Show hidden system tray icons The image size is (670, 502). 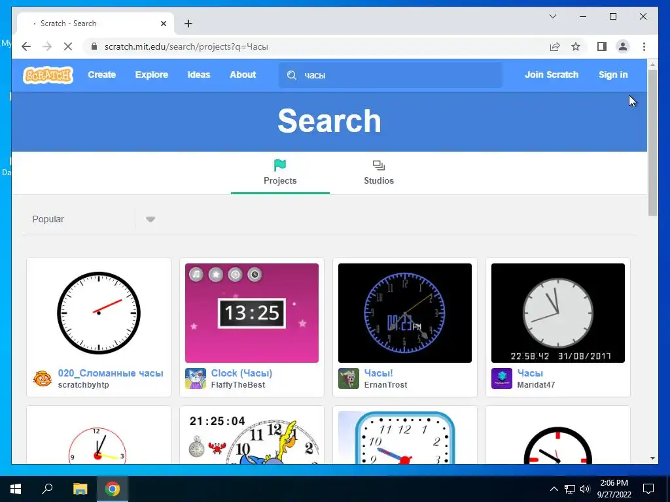click(554, 489)
